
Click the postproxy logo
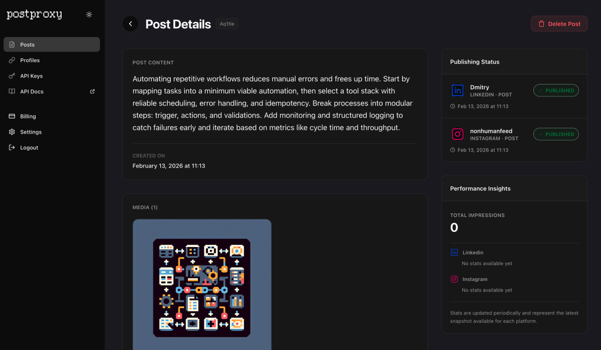coord(34,14)
